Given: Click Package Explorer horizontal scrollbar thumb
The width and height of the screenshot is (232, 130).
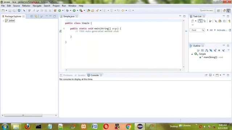Looking at the screenshot, I should coord(23,116).
